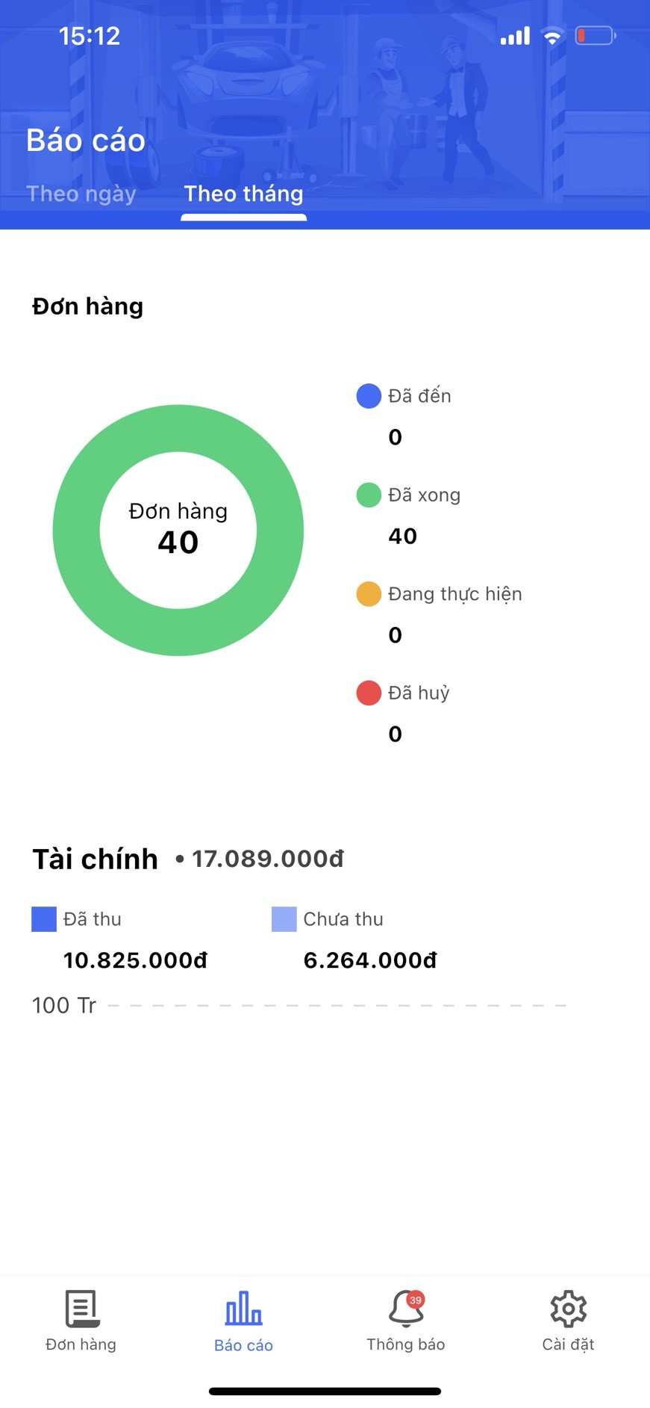The width and height of the screenshot is (650, 1408).
Task: Click the yellow Đang thực hiện status circle
Action: point(368,593)
